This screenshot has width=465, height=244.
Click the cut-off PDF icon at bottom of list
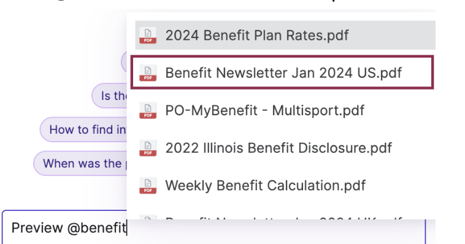click(148, 218)
